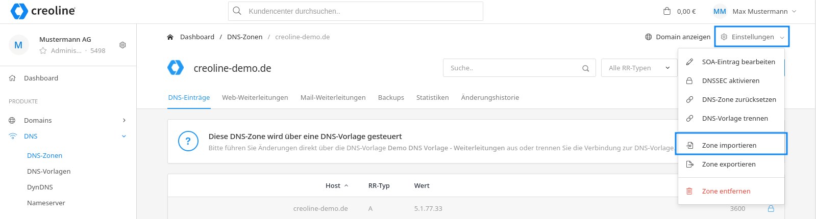Go to DNS-Zonen breadcrumb
The width and height of the screenshot is (816, 219).
pyautogui.click(x=245, y=37)
